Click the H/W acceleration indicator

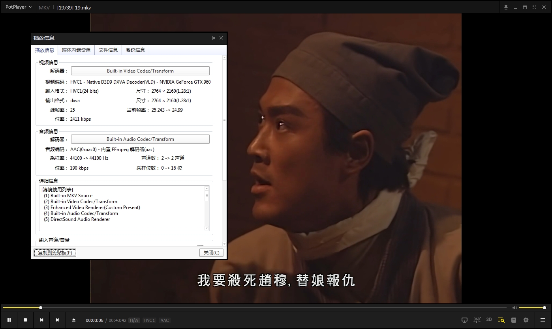tap(134, 320)
